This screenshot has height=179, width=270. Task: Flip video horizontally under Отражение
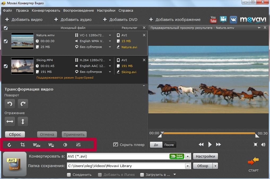[x=10, y=122]
